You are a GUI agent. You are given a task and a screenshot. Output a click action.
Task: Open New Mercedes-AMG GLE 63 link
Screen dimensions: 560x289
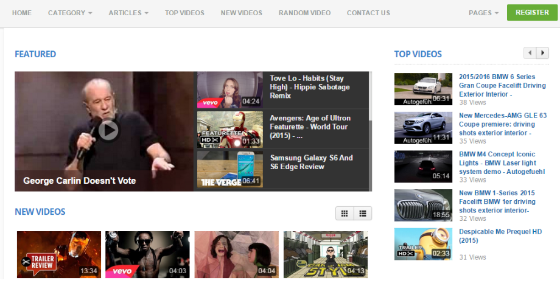(x=503, y=124)
